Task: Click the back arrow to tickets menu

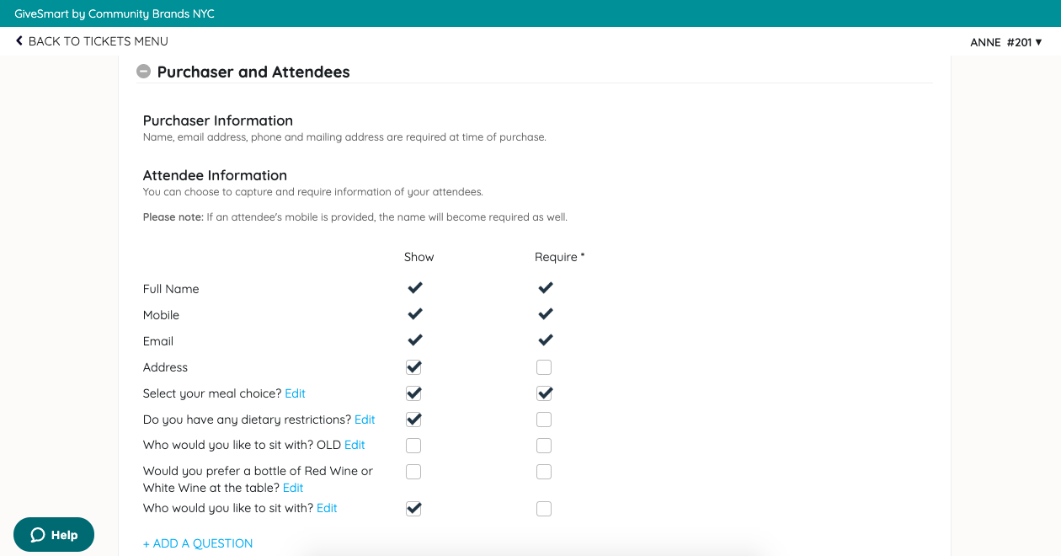Action: coord(19,40)
